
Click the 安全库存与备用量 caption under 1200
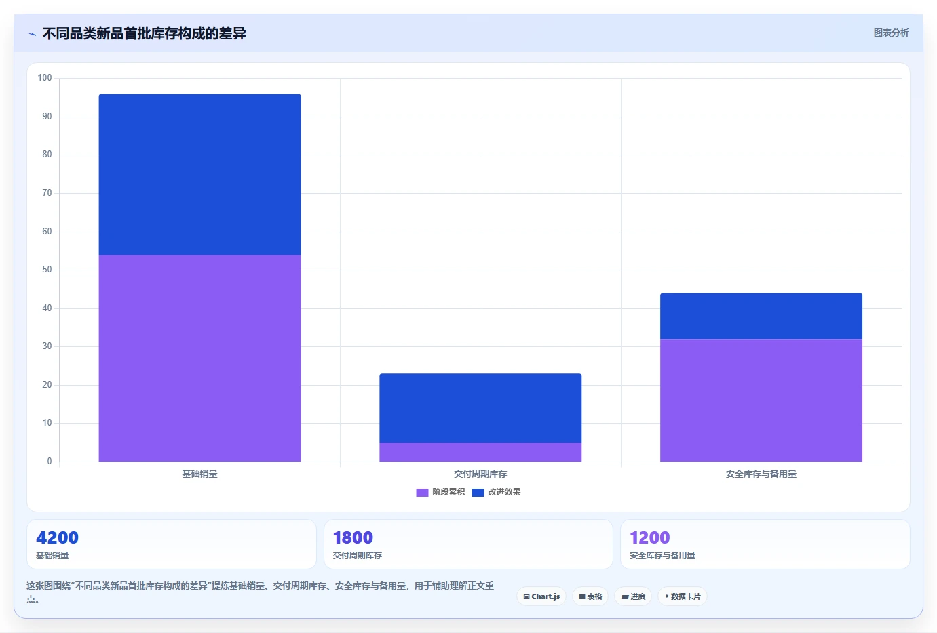(662, 556)
